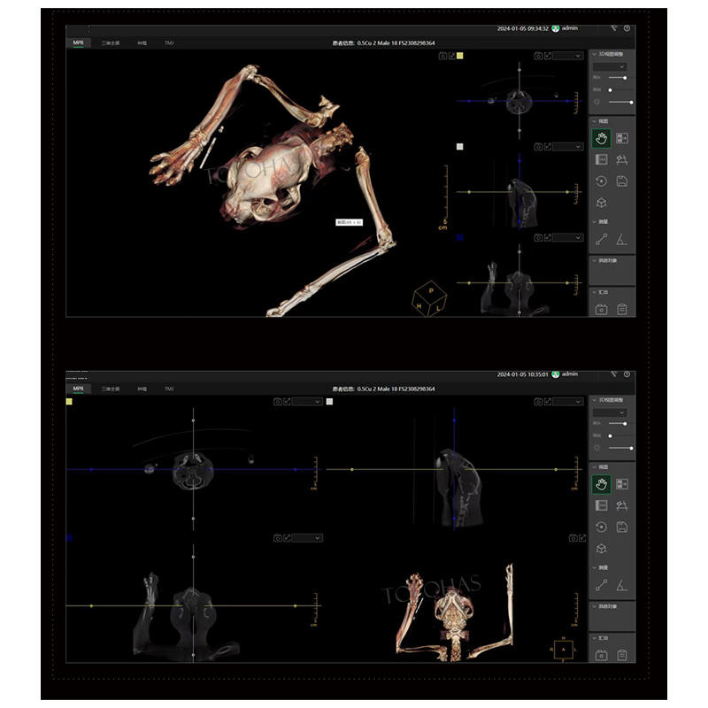Click the reset view icon in top window

(x=601, y=181)
